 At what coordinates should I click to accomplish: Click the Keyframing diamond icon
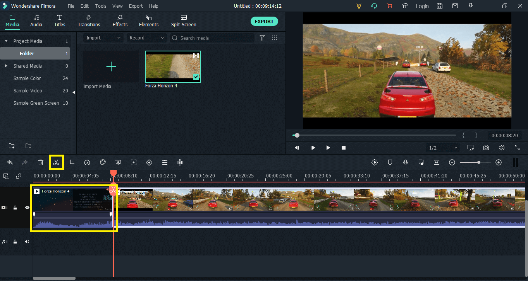click(x=149, y=162)
